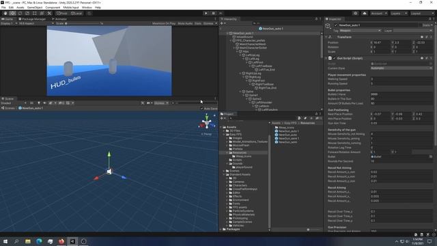Toggle scene audio speaker icon
The width and height of the screenshot is (437, 246).
click(44, 103)
